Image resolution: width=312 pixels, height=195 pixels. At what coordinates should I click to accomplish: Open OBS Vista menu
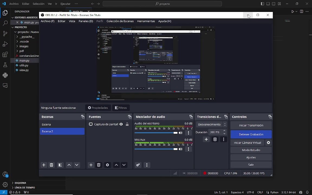[72, 21]
